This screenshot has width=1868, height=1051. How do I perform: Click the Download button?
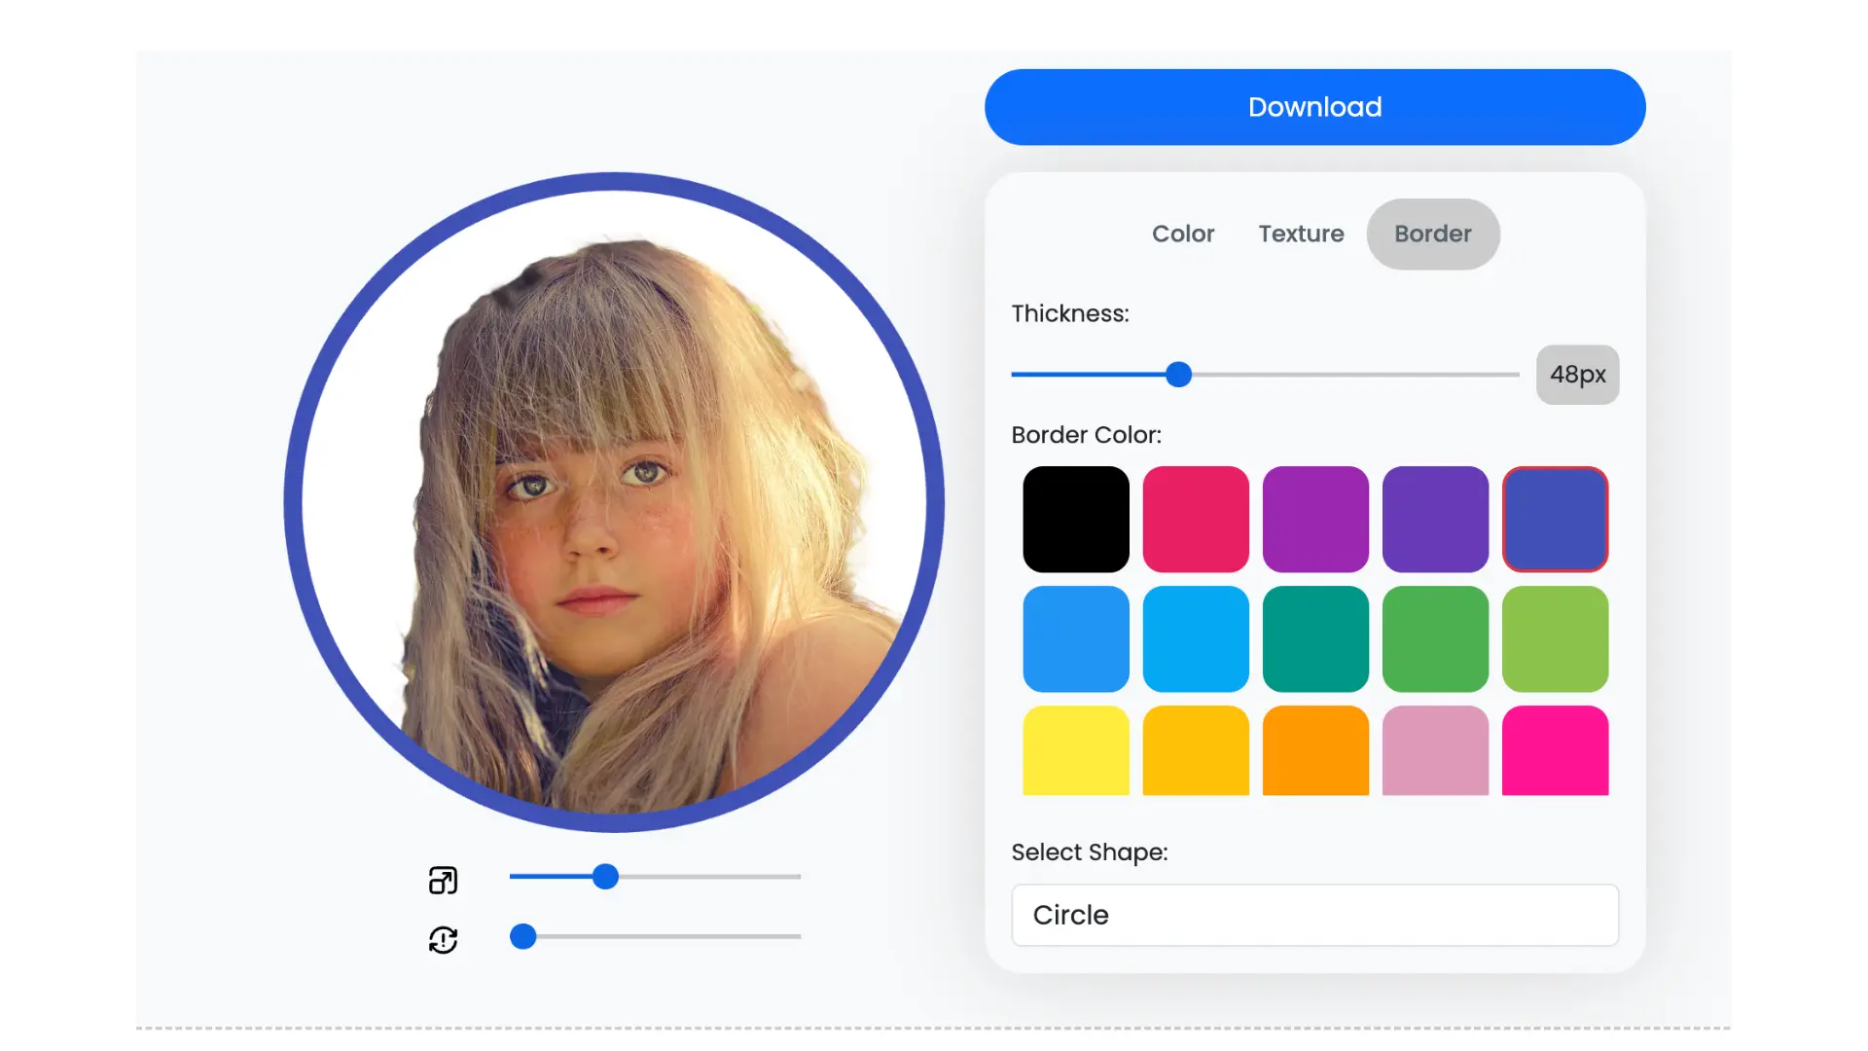1314,107
